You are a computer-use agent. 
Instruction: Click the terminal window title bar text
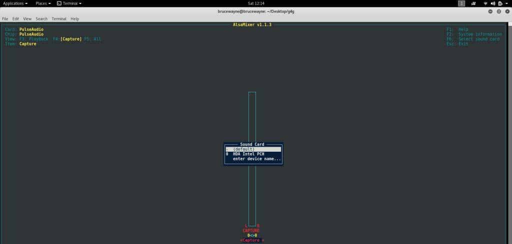(x=256, y=11)
